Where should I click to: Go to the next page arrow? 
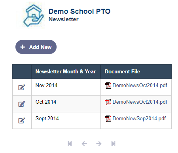click(x=99, y=144)
